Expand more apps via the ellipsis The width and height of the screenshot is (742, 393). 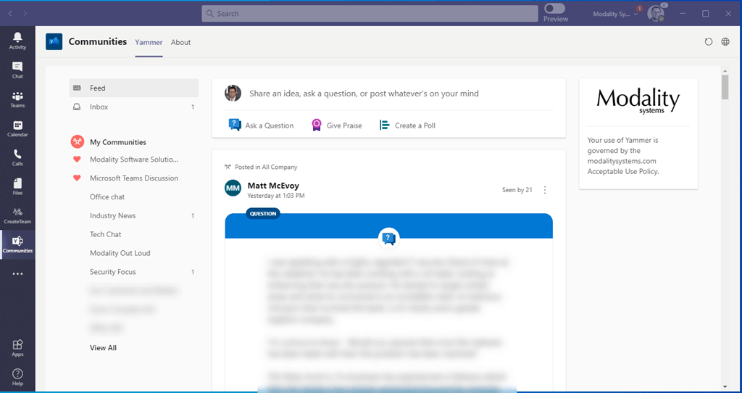click(x=17, y=274)
